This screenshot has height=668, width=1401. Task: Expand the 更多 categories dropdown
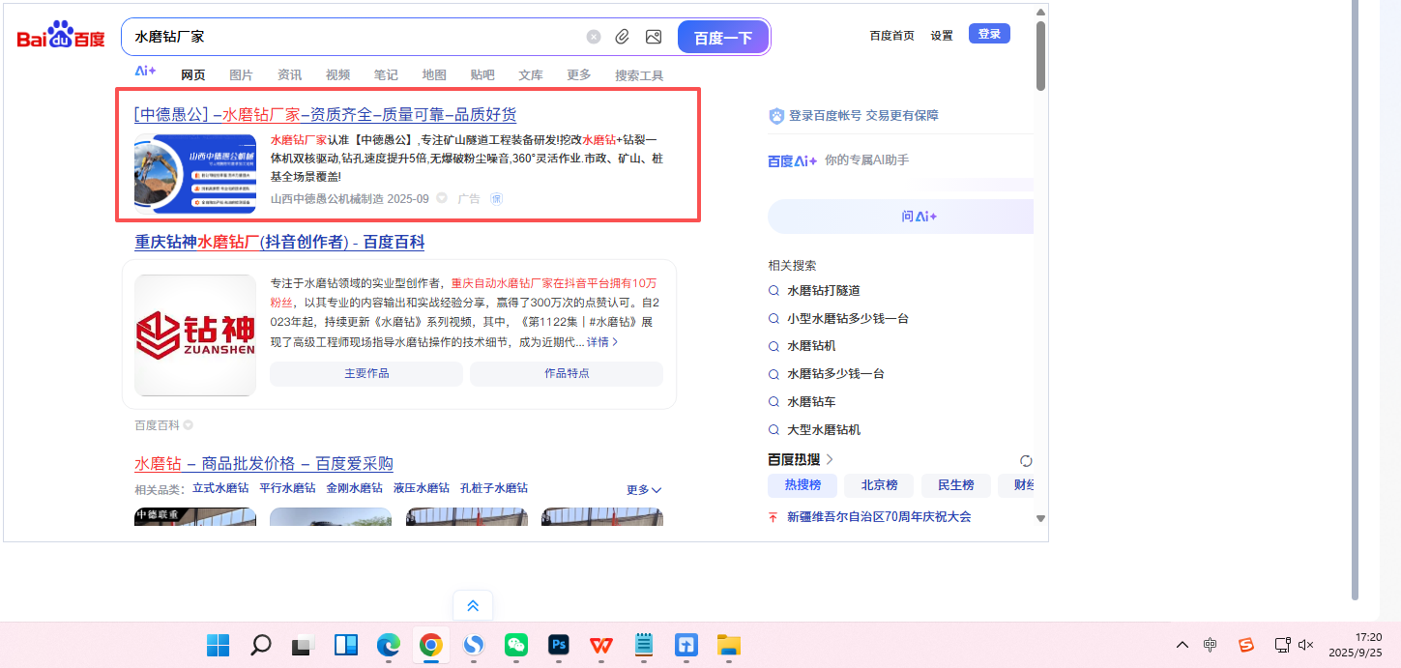(643, 490)
